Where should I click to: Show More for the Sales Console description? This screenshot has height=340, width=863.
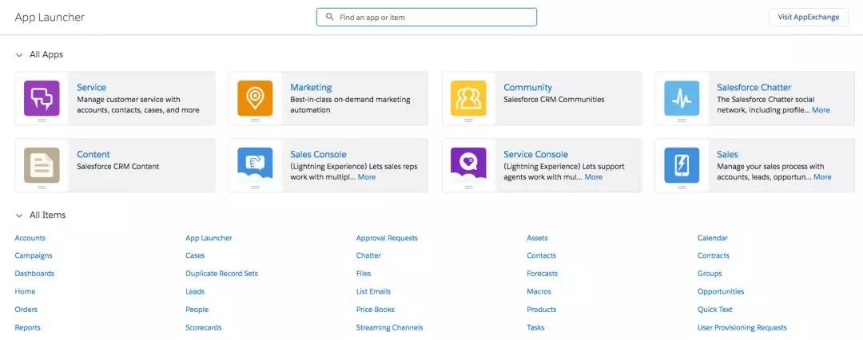(x=366, y=177)
